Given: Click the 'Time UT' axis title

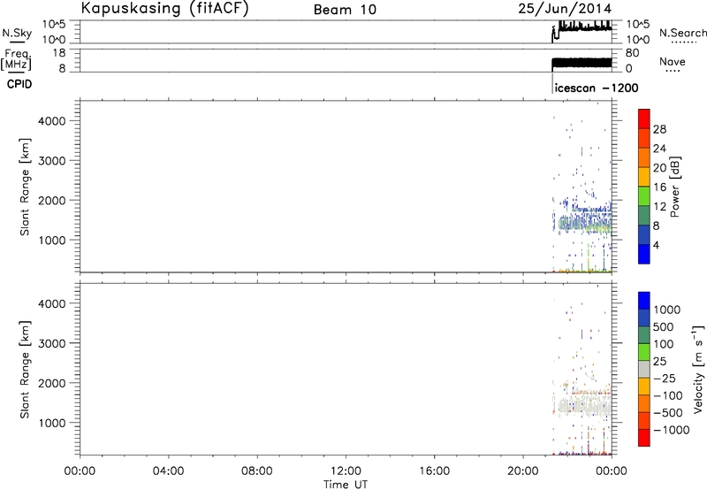Looking at the screenshot, I should pyautogui.click(x=346, y=485).
